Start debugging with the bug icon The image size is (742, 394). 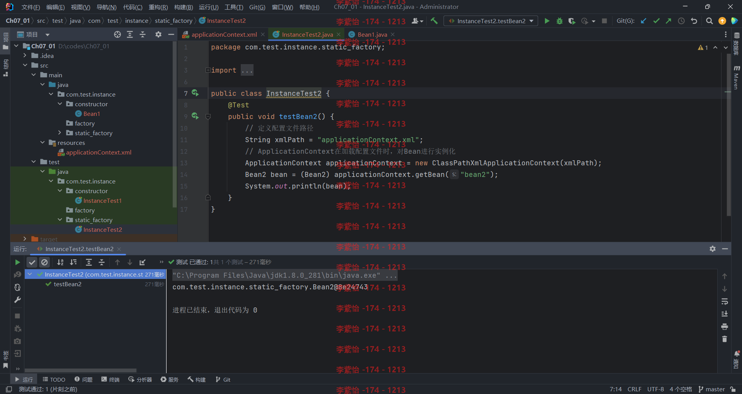(559, 21)
